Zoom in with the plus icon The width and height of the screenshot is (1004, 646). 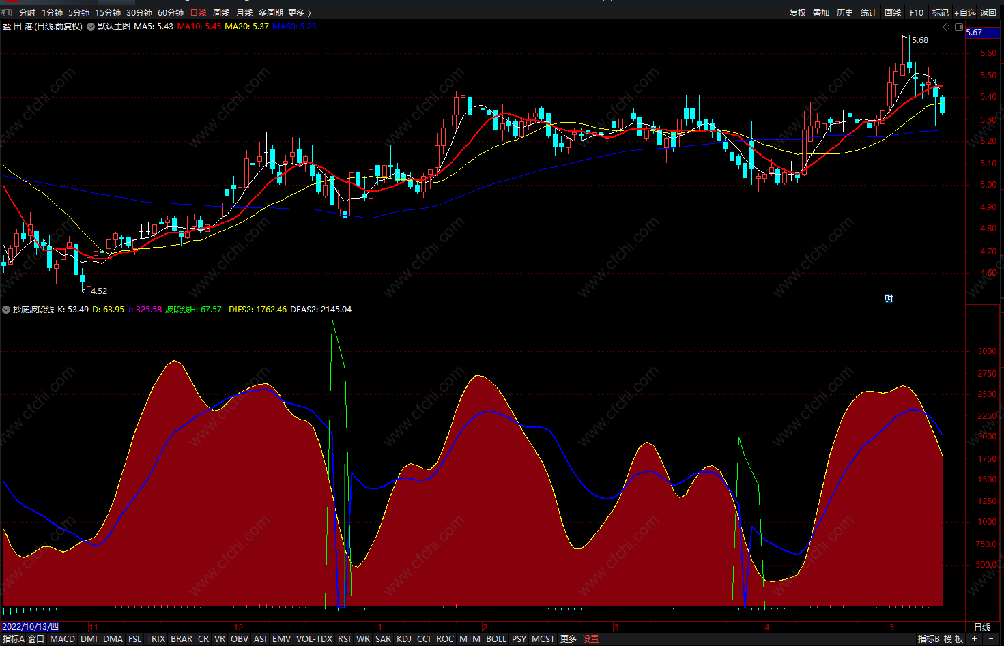click(x=975, y=639)
